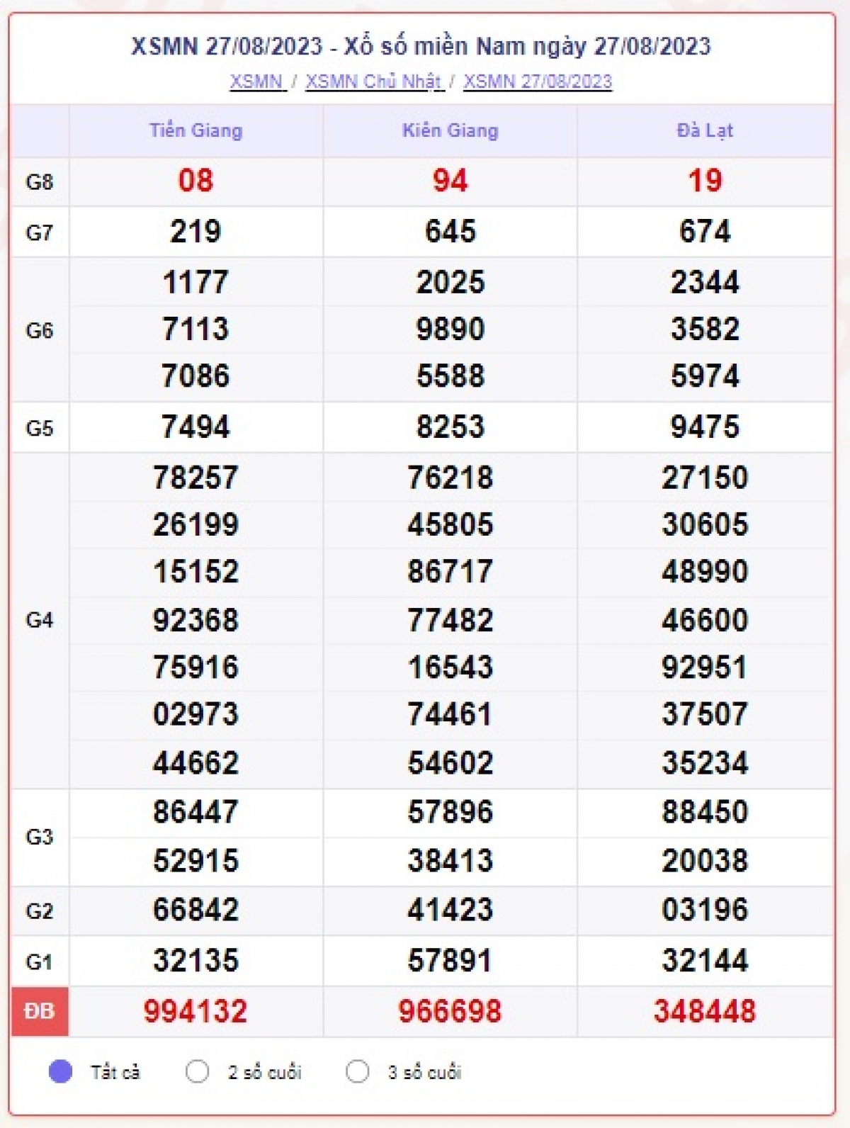Click G6 number 5974

pyautogui.click(x=705, y=376)
